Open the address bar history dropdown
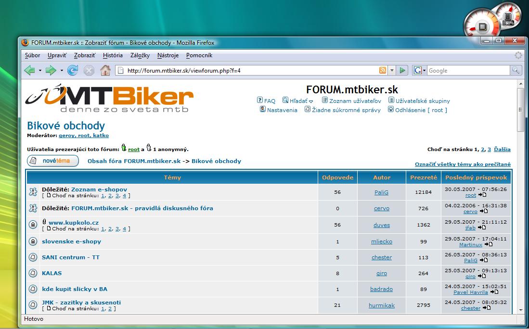This screenshot has height=329, width=529. coord(392,71)
